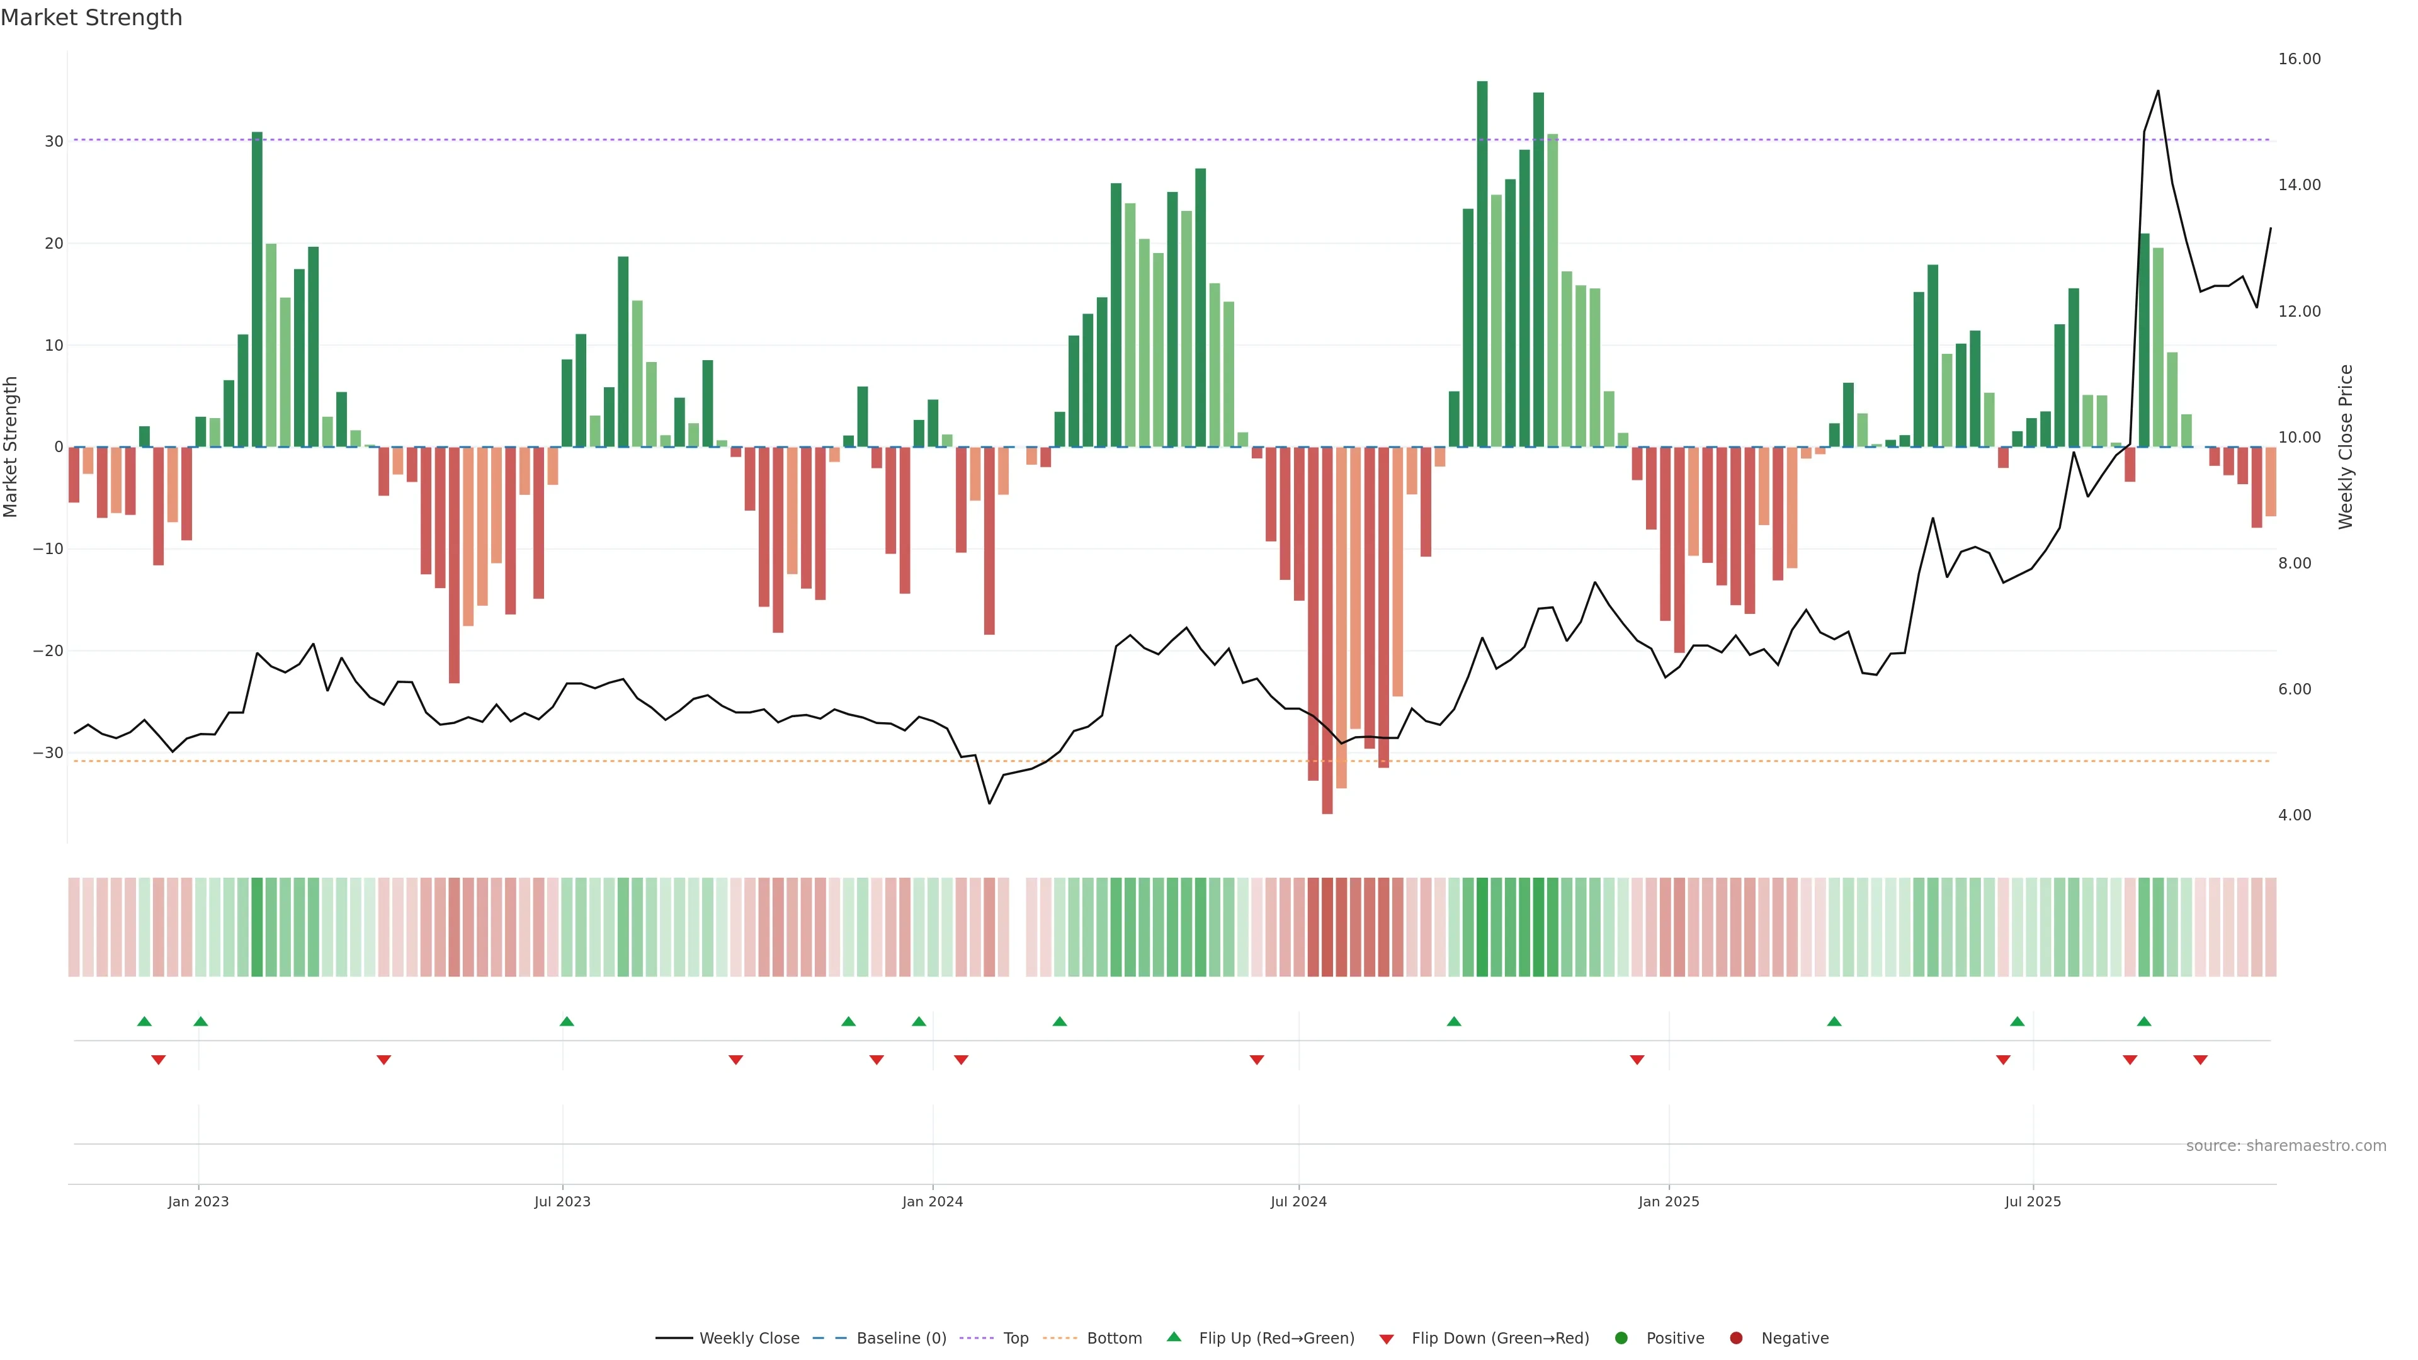Screen dimensions: 2418x1360
Task: Click the Jan 2024 axis label
Action: point(932,1201)
